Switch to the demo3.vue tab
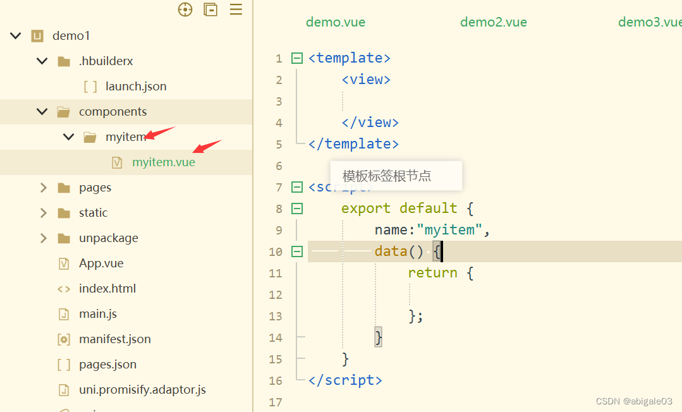Viewport: 682px width, 412px height. (x=650, y=22)
